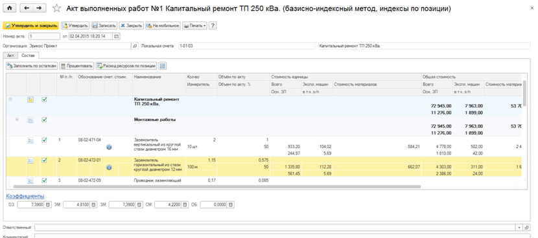The width and height of the screenshot is (538, 238).
Task: Open the Коэффициенты link
Action: (25, 196)
